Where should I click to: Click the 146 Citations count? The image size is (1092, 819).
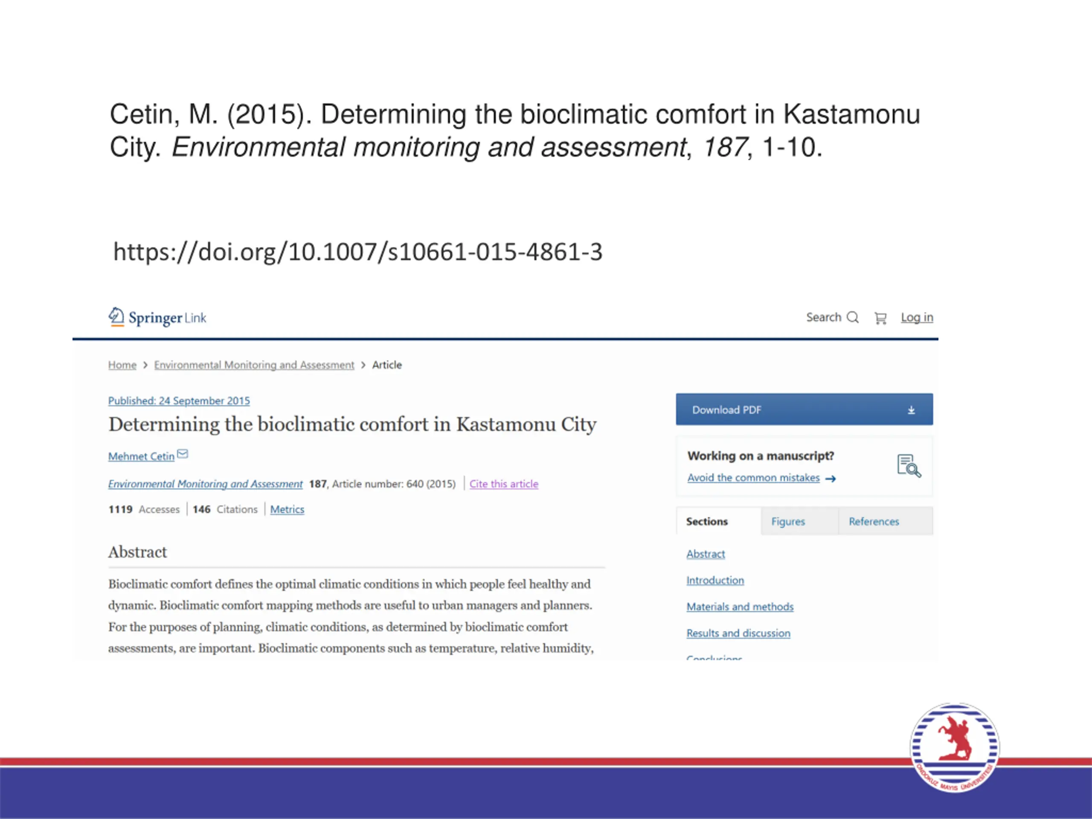225,509
